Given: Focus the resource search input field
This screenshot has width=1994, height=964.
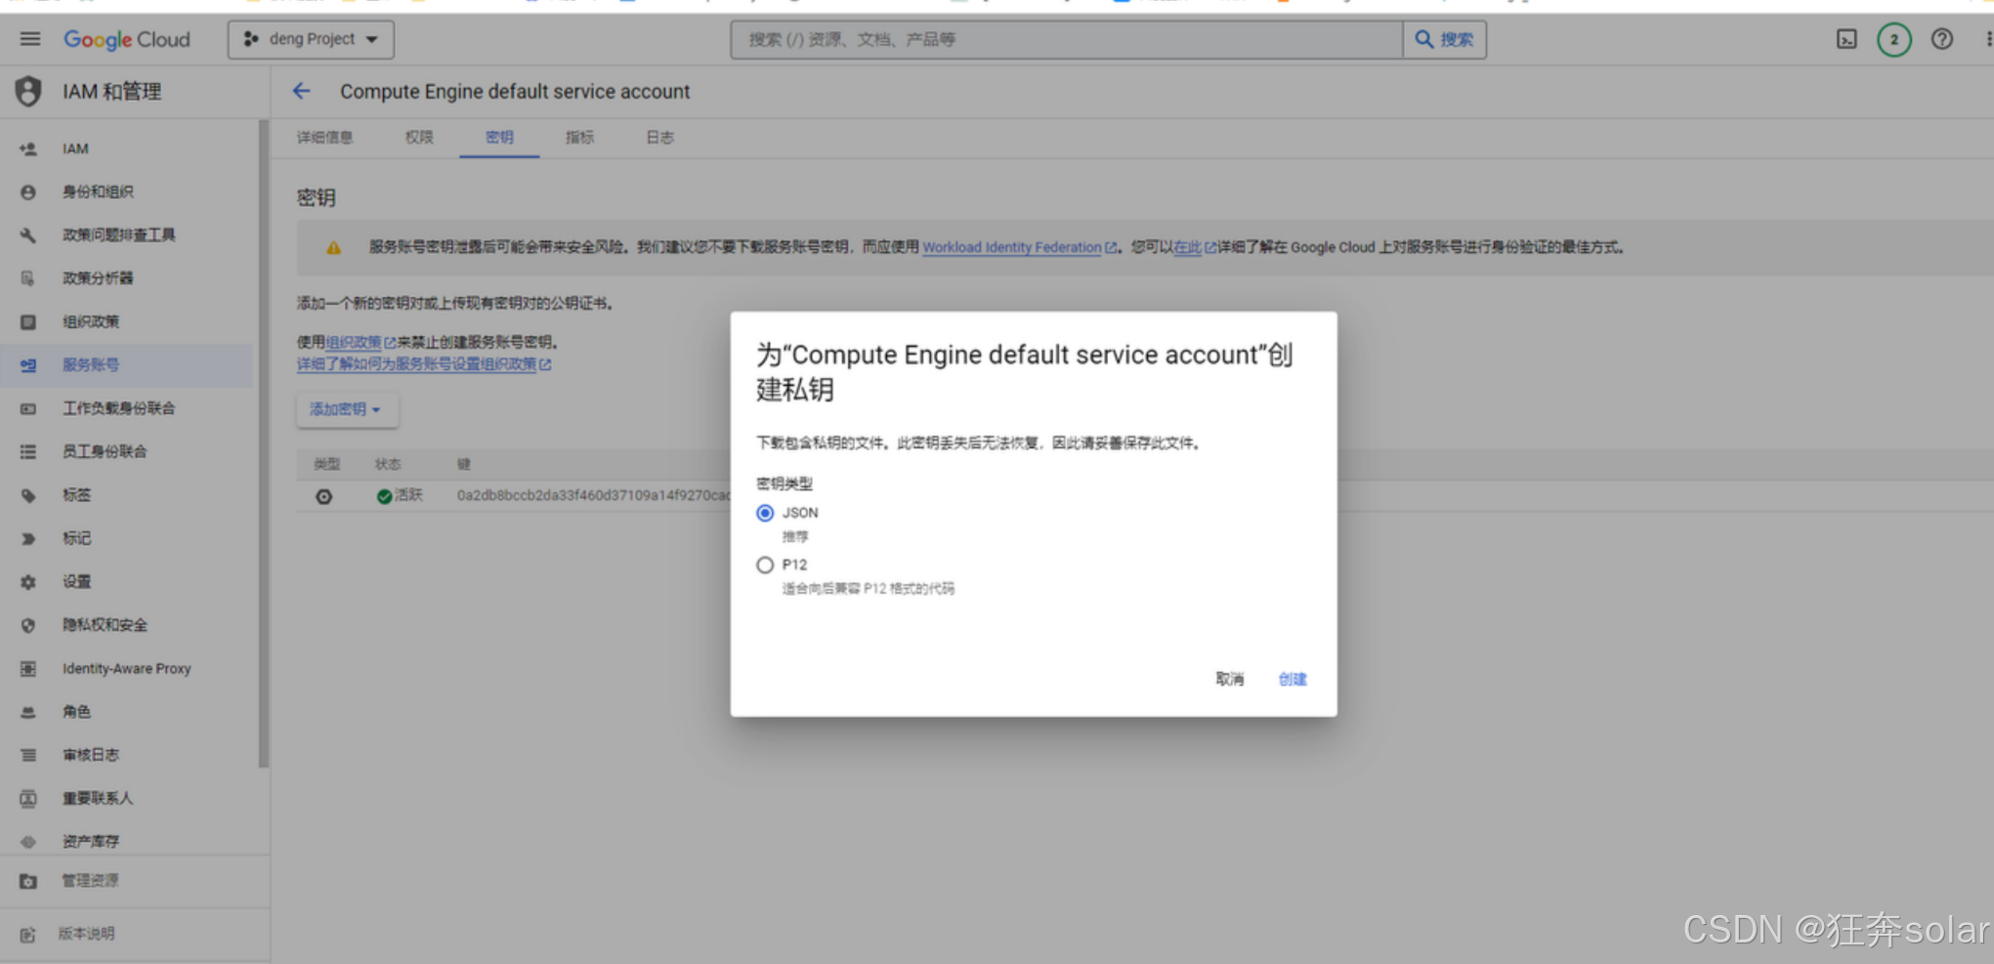Looking at the screenshot, I should [x=1066, y=39].
